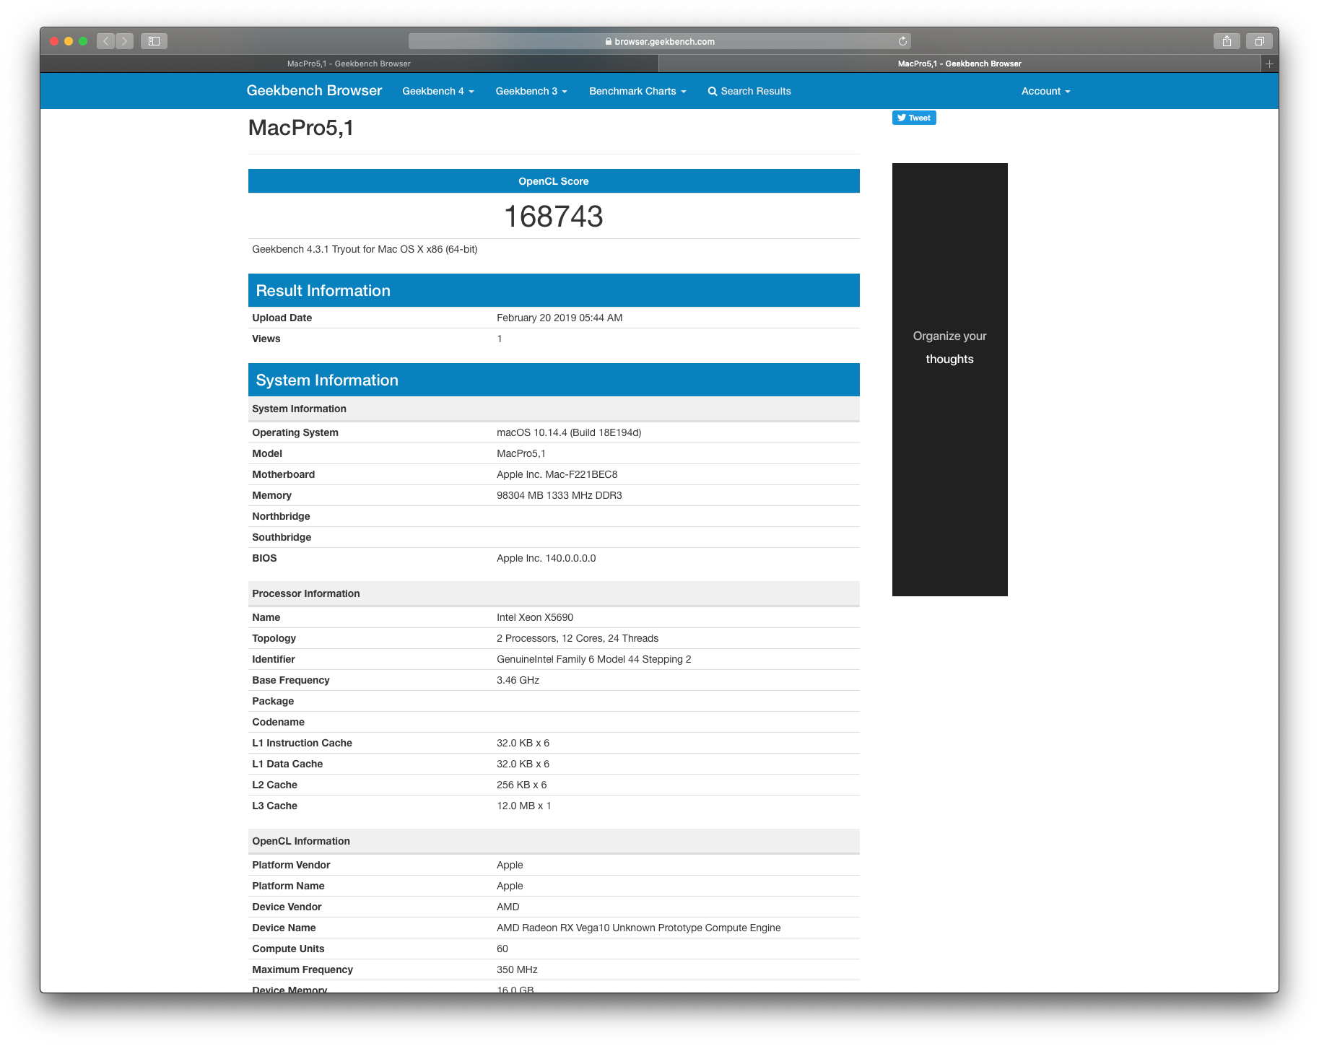Click the Views count value 1

(500, 339)
